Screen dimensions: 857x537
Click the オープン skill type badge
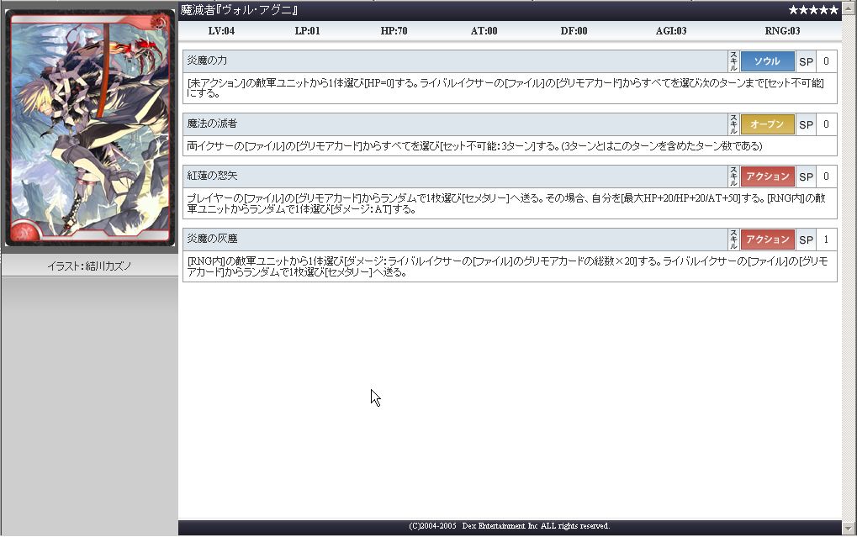767,124
